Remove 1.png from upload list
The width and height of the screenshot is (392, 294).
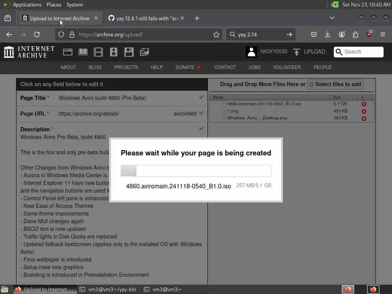[364, 111]
